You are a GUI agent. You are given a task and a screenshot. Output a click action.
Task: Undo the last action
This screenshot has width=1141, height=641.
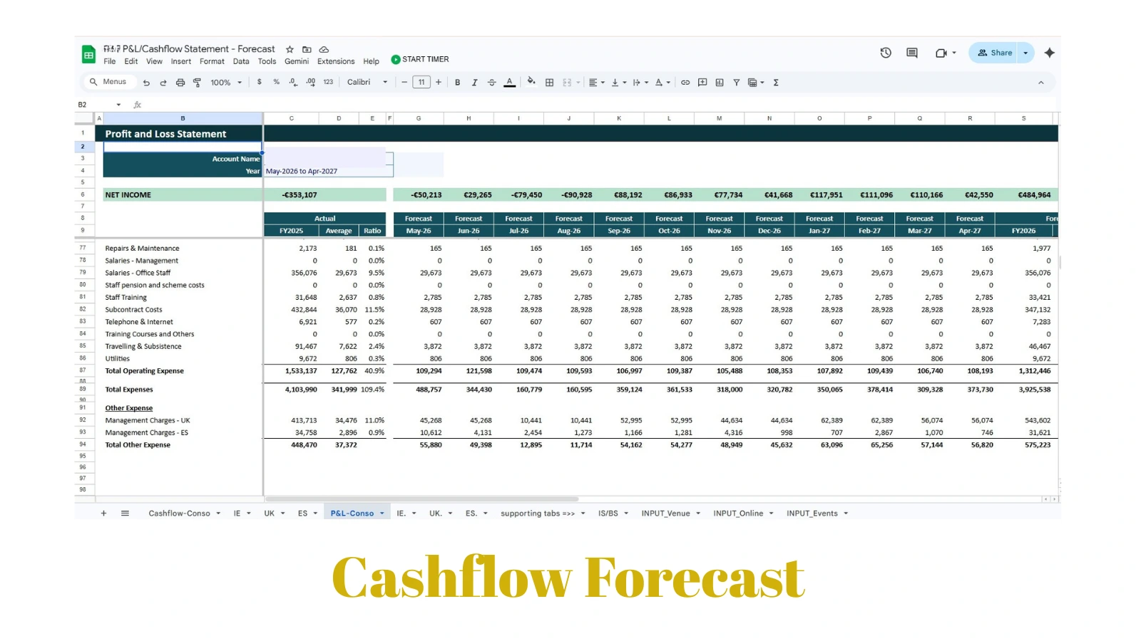[x=146, y=83]
